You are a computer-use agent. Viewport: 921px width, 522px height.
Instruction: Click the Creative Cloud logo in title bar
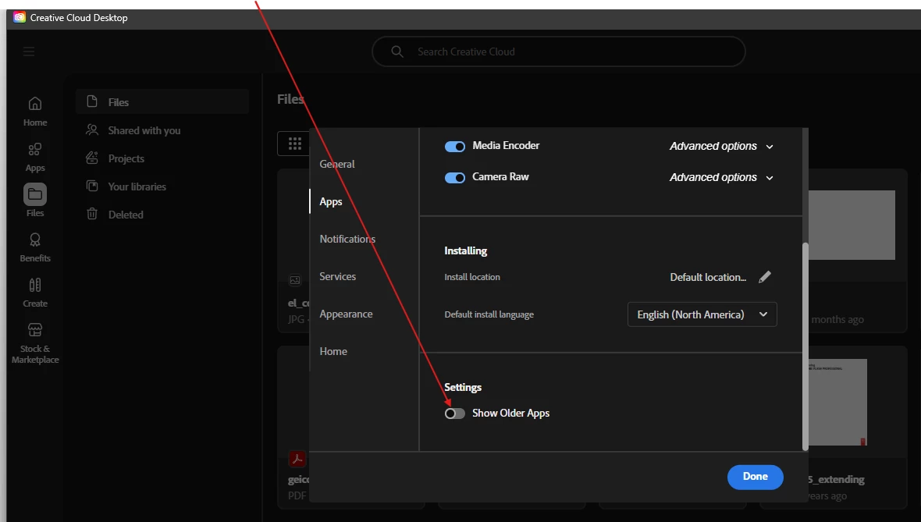pyautogui.click(x=20, y=18)
